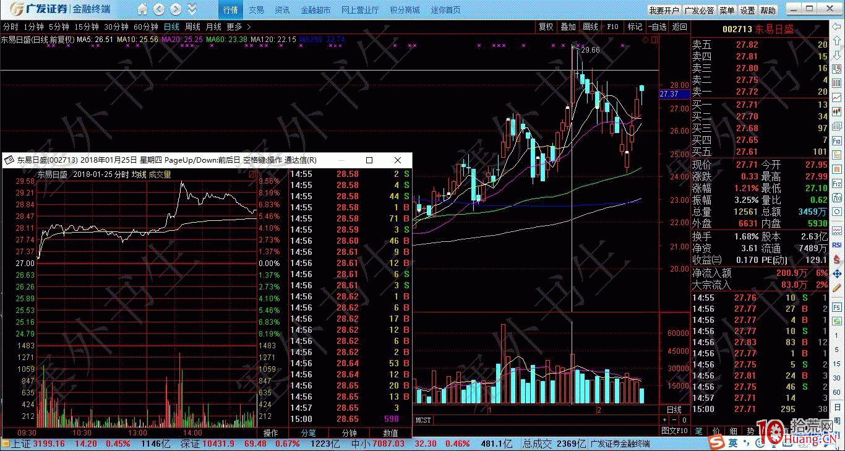Select the 分笔 tab in popup
Image resolution: width=845 pixels, height=451 pixels.
tap(308, 433)
